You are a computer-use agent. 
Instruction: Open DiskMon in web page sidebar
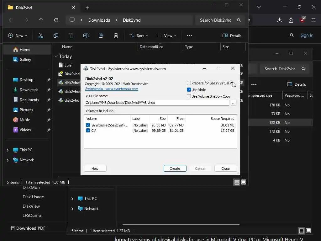pos(31,188)
